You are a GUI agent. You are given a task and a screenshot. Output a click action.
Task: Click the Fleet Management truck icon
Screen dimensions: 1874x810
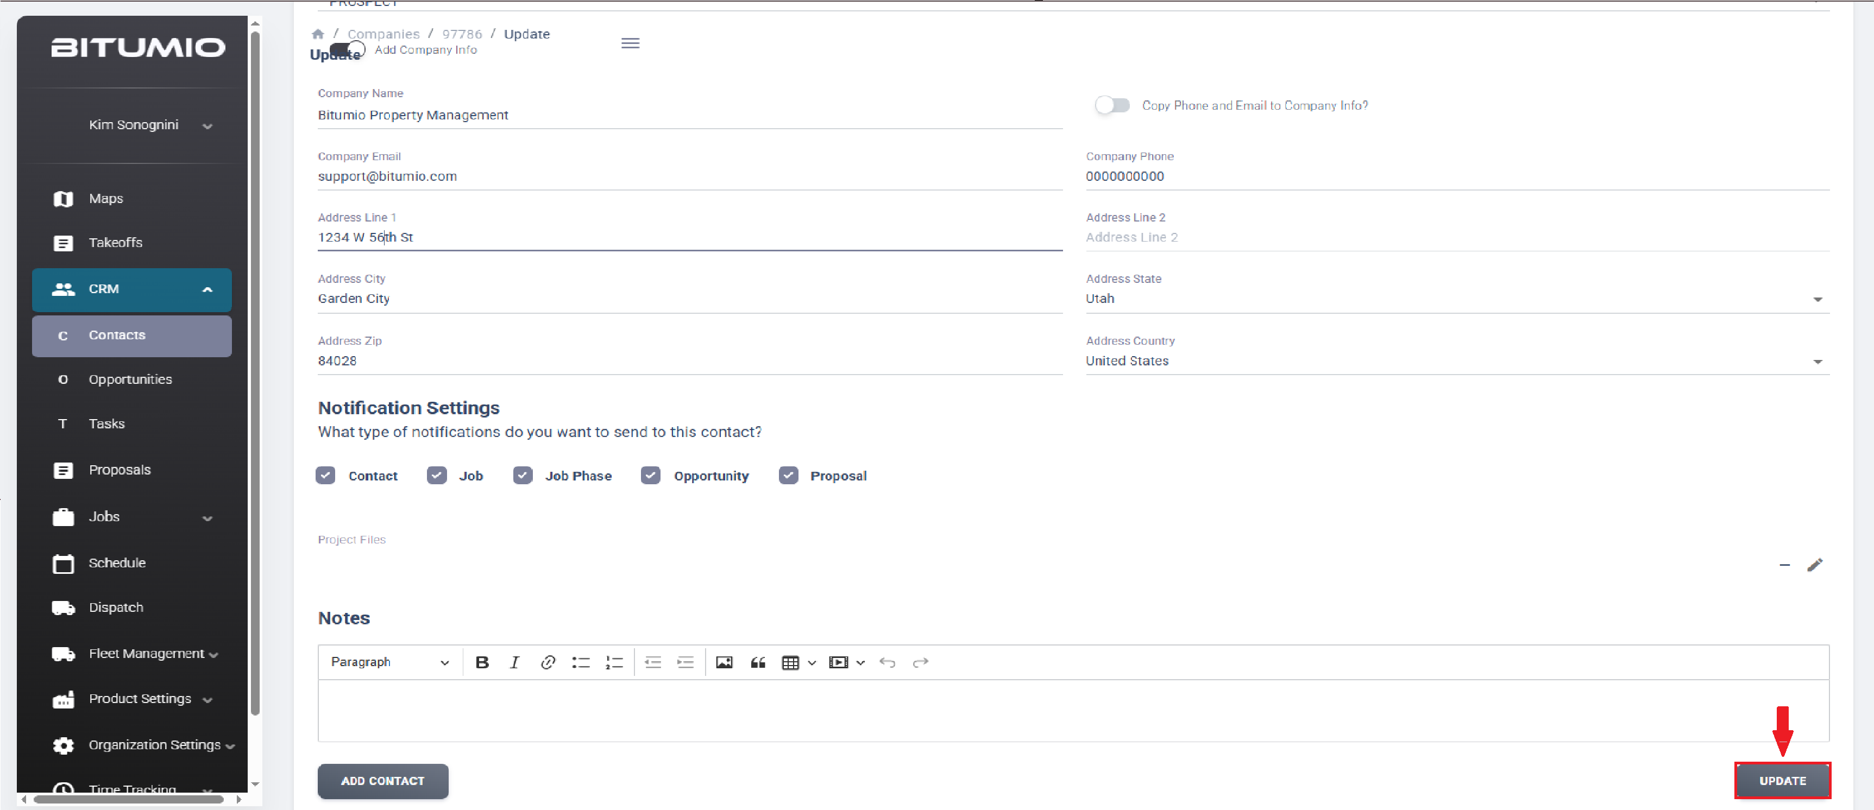pyautogui.click(x=64, y=654)
